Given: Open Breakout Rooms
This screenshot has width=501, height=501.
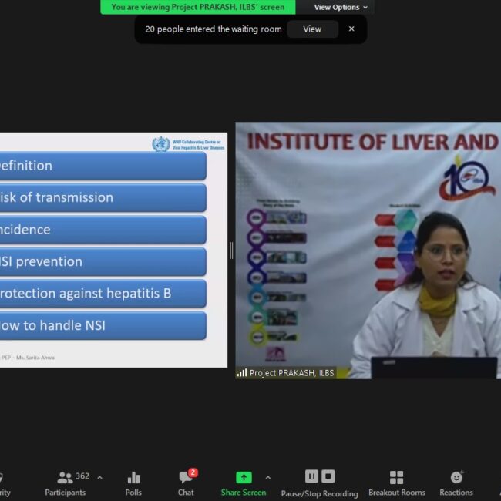Looking at the screenshot, I should click(396, 483).
